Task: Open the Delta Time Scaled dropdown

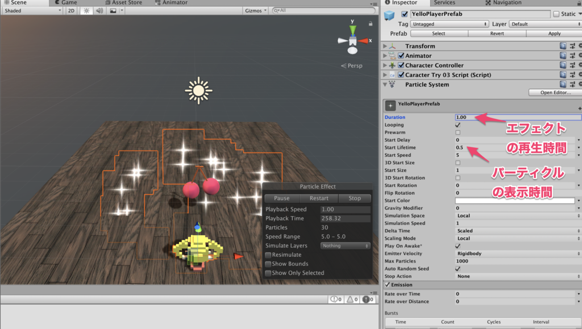Action: [518, 231]
